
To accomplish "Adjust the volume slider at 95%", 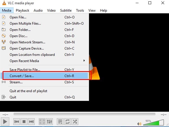I will (x=153, y=122).
